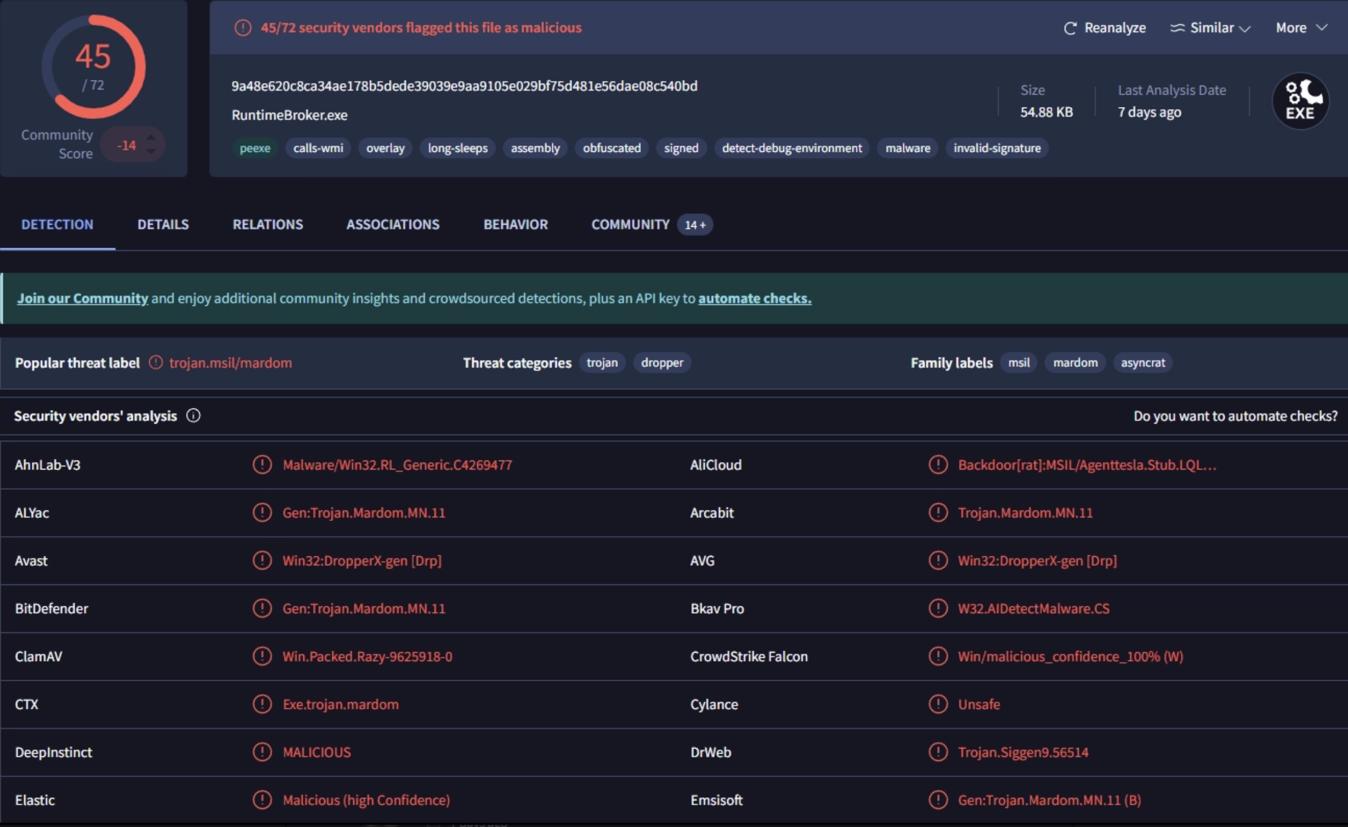The height and width of the screenshot is (827, 1348).
Task: Follow the automate checks link
Action: point(755,298)
